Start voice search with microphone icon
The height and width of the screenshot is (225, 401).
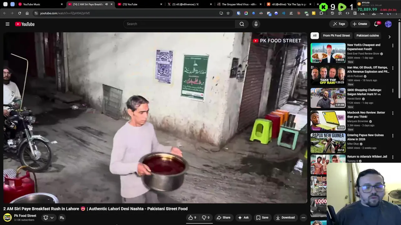[x=256, y=24]
